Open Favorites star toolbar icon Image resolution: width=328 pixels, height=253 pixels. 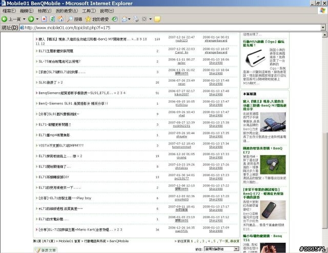click(88, 19)
